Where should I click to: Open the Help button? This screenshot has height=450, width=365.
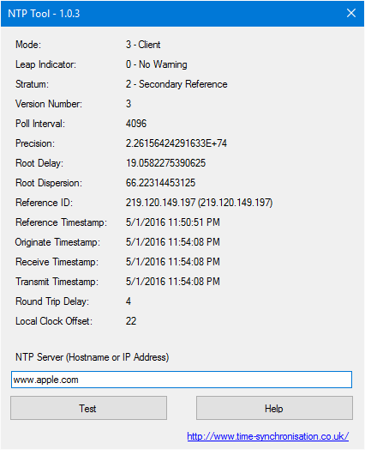click(x=274, y=408)
